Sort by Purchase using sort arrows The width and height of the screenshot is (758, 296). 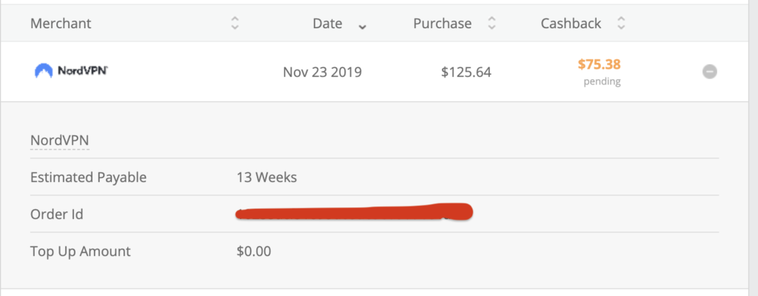coord(491,24)
